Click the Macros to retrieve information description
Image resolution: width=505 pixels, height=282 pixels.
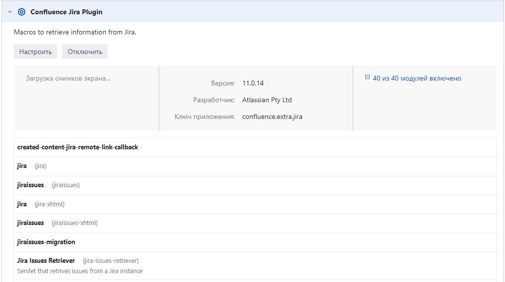(x=75, y=32)
